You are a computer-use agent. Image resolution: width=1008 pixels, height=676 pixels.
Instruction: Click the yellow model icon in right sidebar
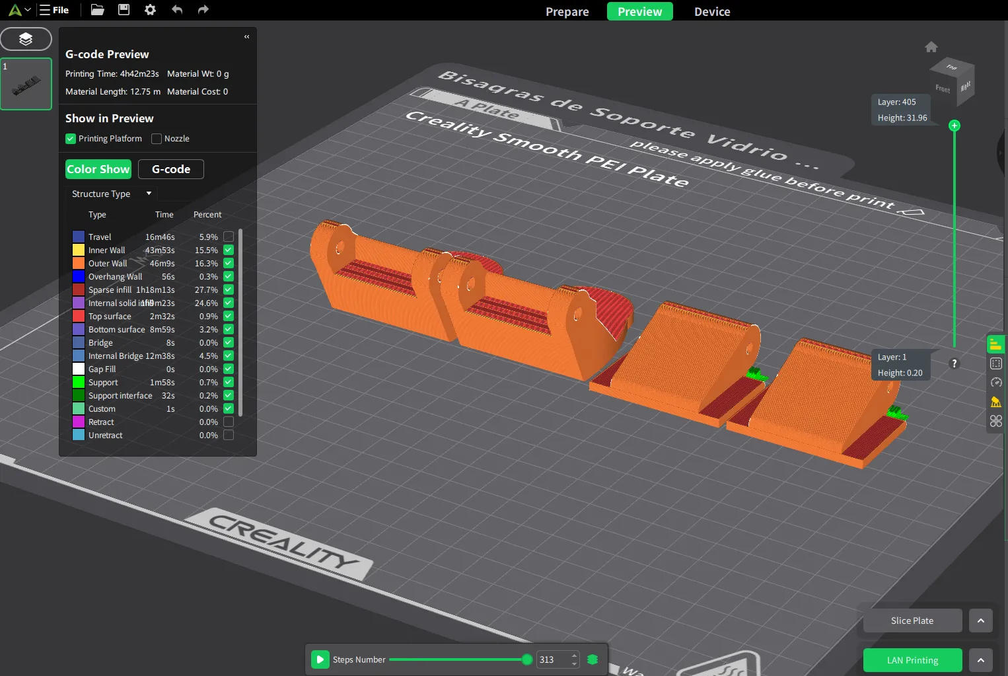[x=996, y=402]
